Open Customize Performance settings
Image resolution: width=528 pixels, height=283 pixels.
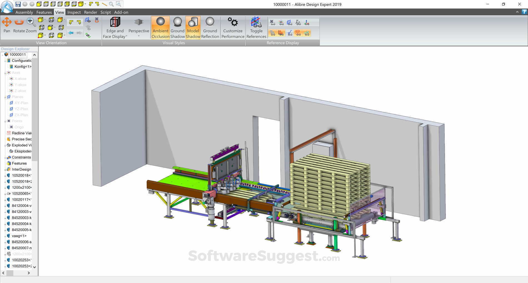[232, 26]
